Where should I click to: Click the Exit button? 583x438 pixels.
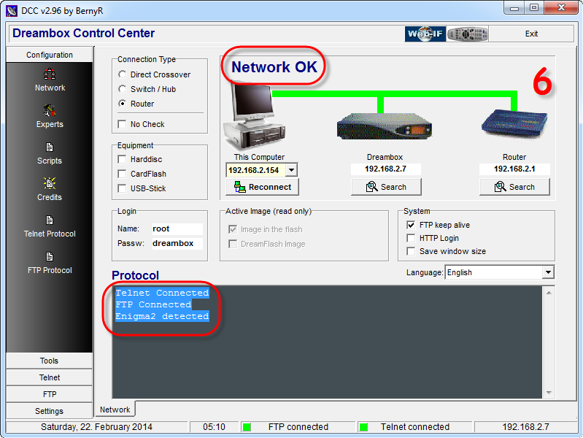point(531,34)
